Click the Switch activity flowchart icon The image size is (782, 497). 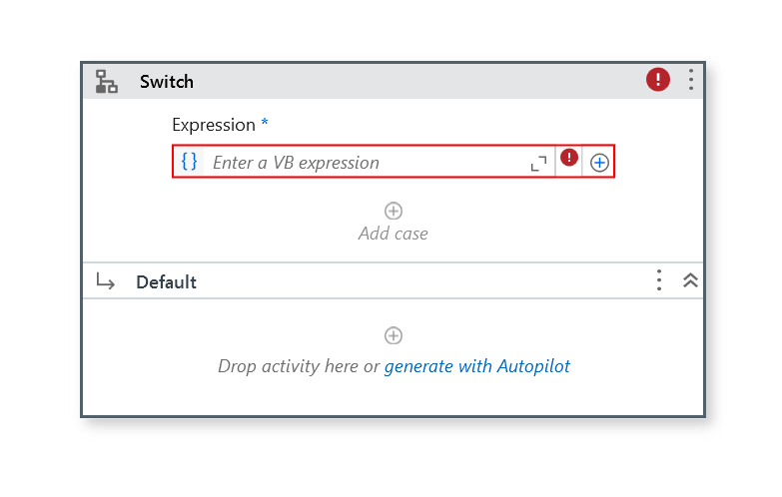click(x=106, y=81)
